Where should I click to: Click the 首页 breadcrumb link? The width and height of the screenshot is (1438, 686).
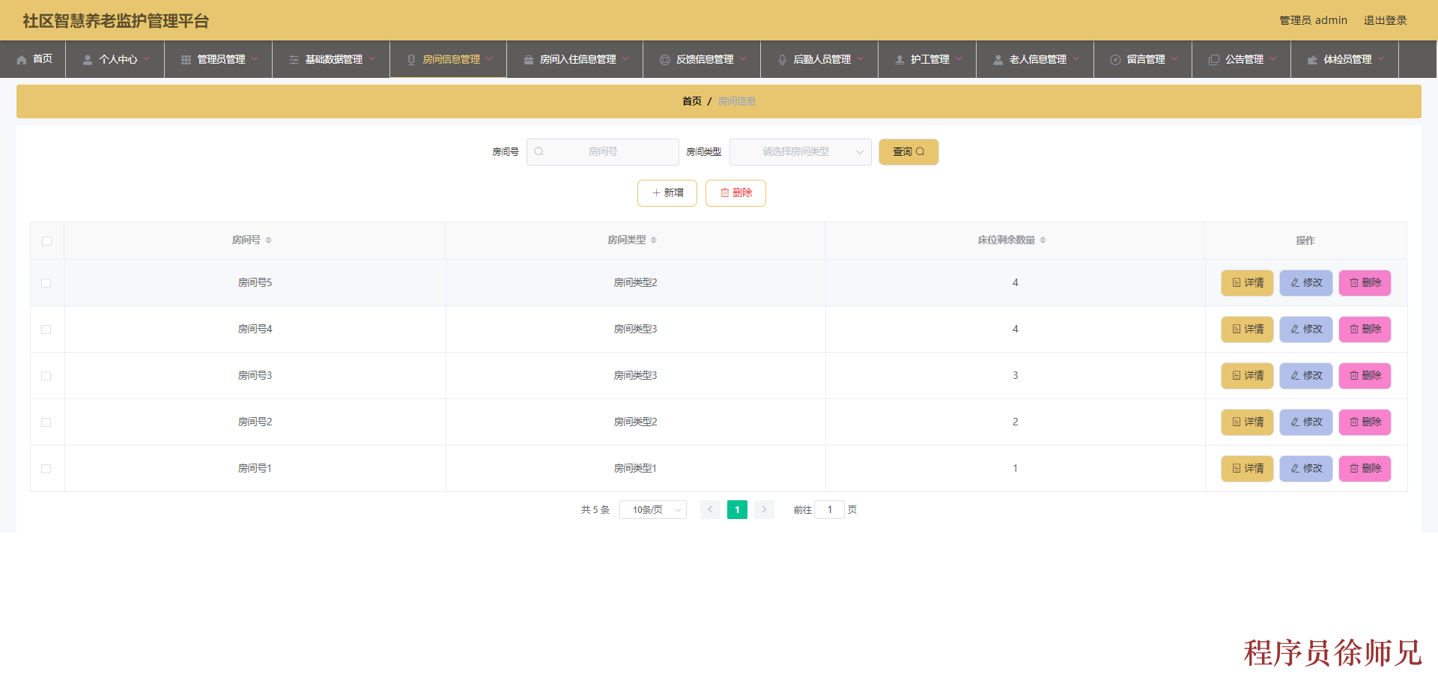coord(692,101)
